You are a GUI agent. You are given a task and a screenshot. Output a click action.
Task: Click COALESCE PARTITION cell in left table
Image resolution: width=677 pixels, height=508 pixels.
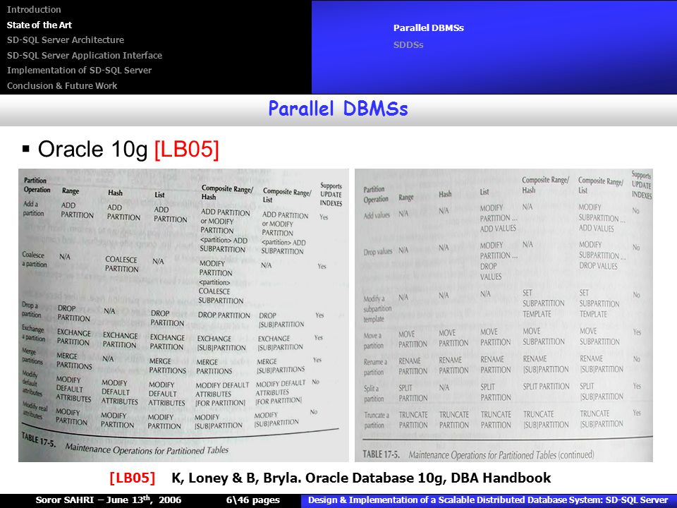[x=121, y=264]
